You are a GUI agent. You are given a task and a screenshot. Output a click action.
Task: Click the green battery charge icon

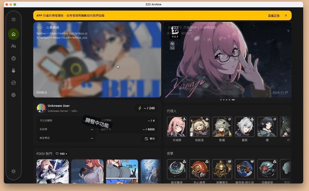click(140, 108)
